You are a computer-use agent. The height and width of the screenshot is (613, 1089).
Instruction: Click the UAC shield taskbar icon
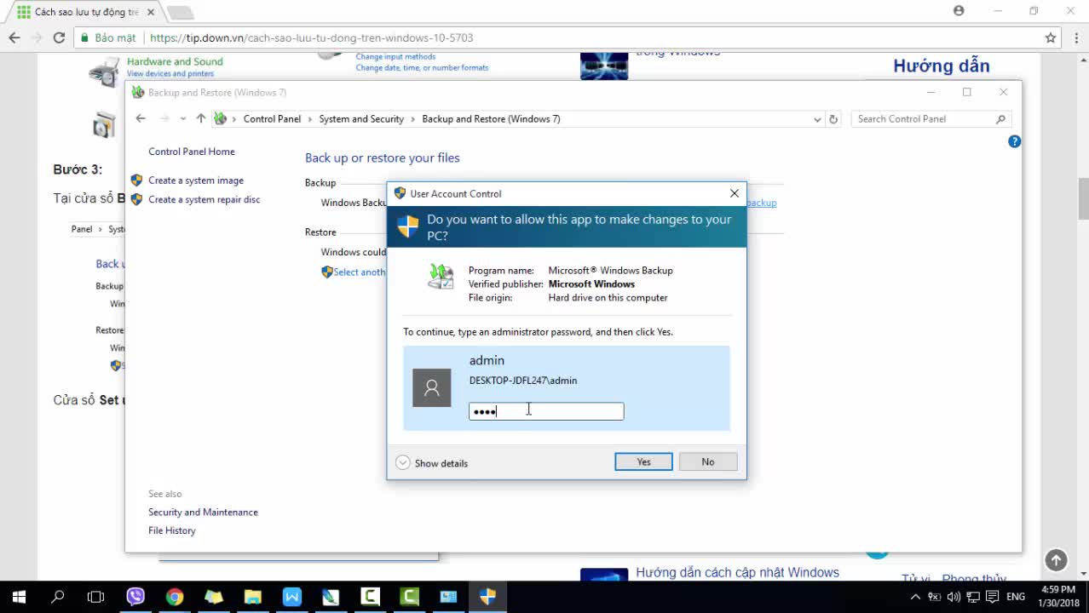487,597
